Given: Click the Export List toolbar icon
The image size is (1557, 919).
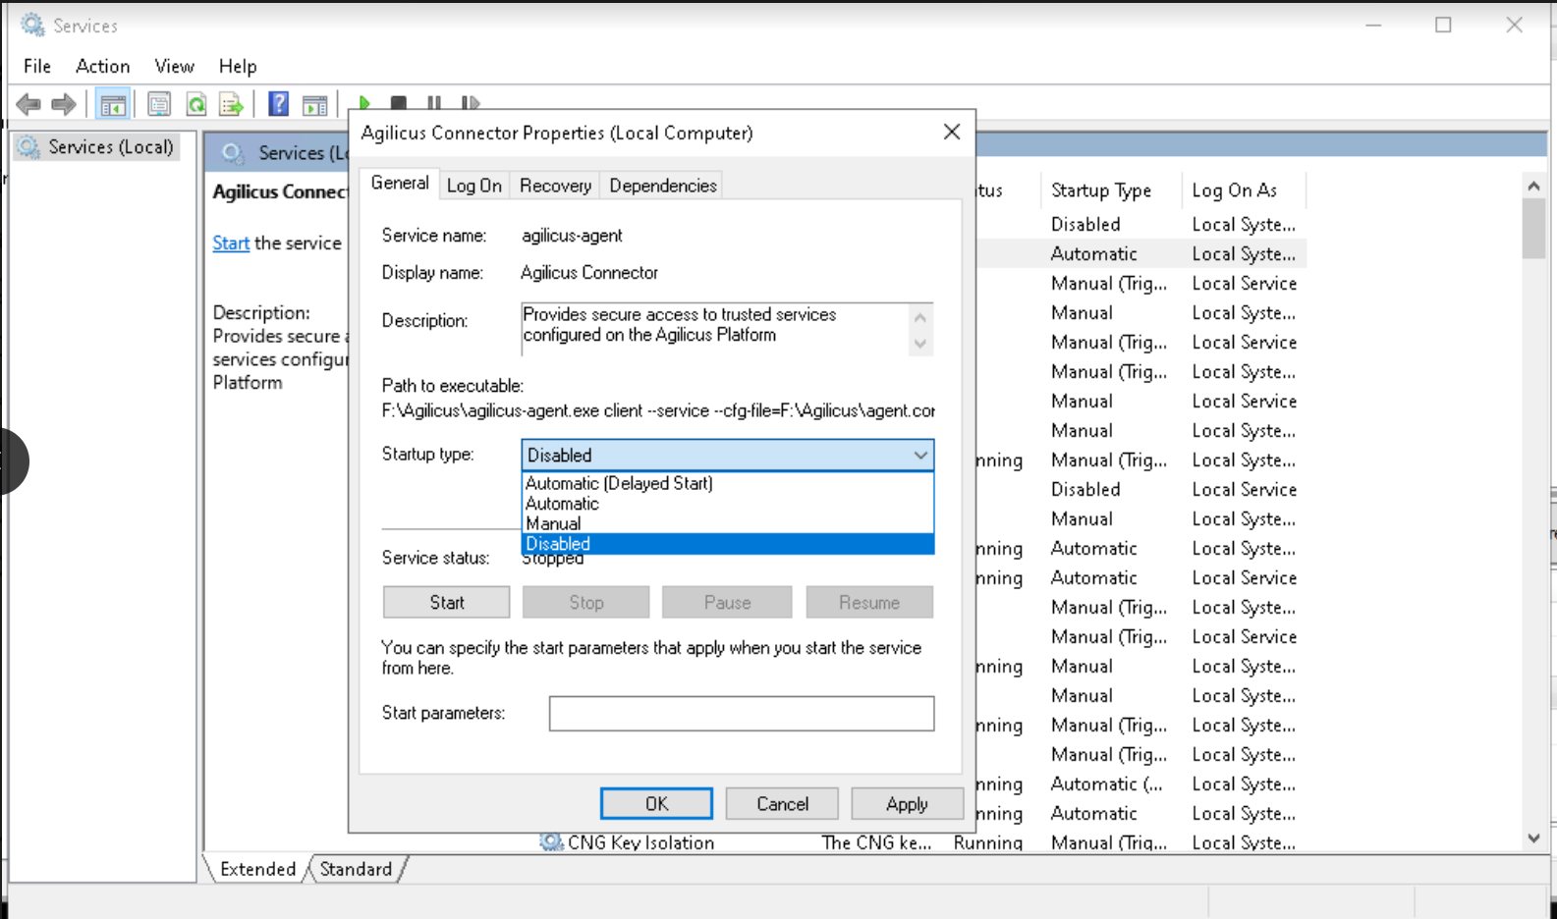Looking at the screenshot, I should pos(231,104).
